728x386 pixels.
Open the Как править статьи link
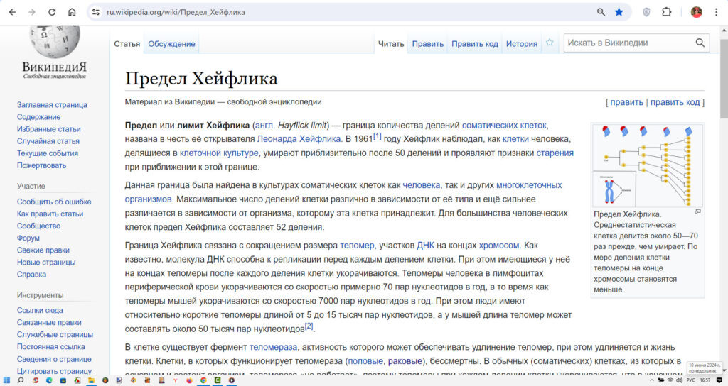tap(50, 214)
